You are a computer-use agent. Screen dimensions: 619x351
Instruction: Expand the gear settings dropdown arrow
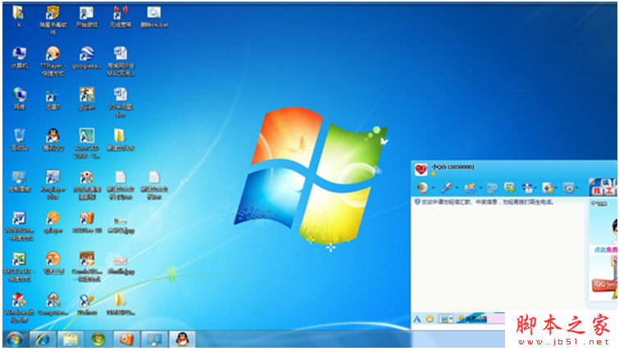[576, 188]
